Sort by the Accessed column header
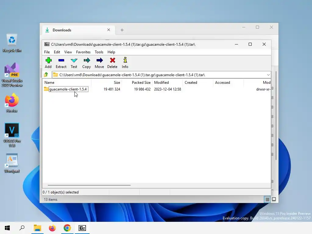312x234 pixels. click(228, 82)
